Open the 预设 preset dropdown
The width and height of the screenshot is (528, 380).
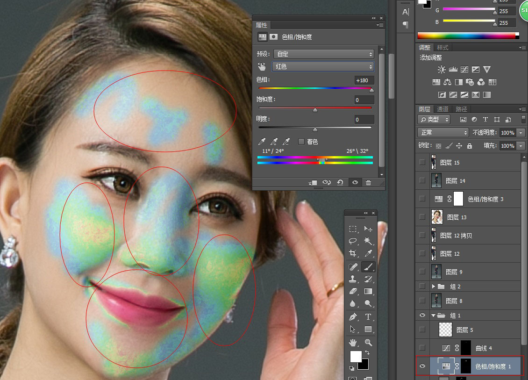click(323, 54)
